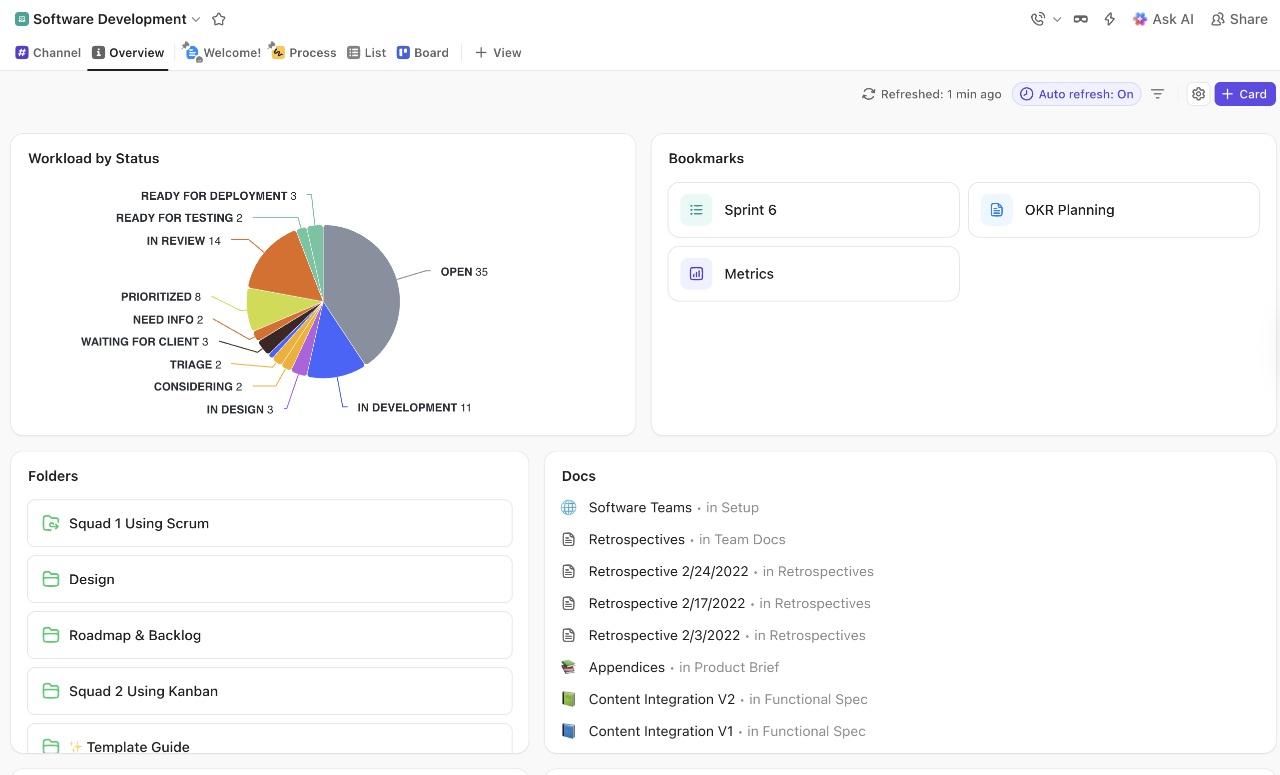Viewport: 1280px width, 775px height.
Task: Open the Software Teams doc in Setup
Action: tap(640, 507)
